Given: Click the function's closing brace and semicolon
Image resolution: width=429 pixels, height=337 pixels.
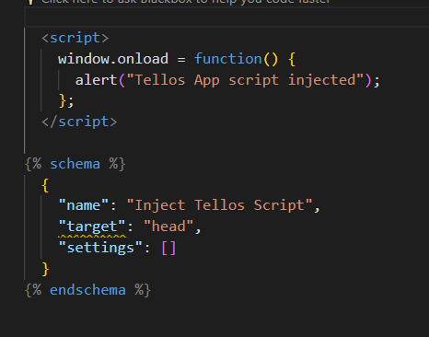Looking at the screenshot, I should pyautogui.click(x=66, y=101).
